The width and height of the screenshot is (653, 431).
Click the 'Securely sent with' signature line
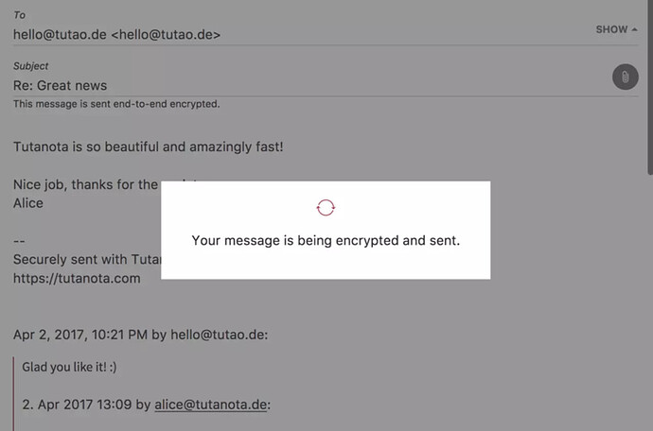87,260
